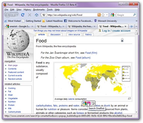Click the vertical scrollbar down arrow
Viewport: 143px width, 123px height.
(x=137, y=112)
